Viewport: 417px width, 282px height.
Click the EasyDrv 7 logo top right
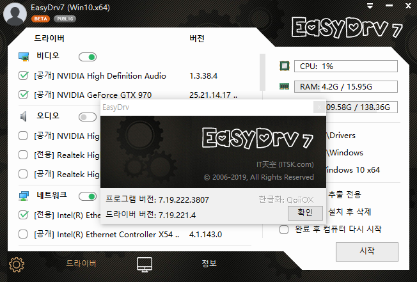[x=347, y=27]
